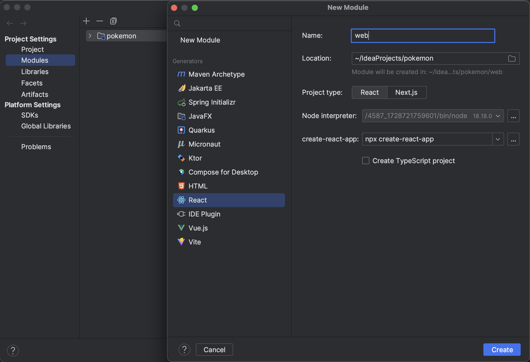Click the Cancel button
This screenshot has height=362, width=530.
pyautogui.click(x=214, y=350)
